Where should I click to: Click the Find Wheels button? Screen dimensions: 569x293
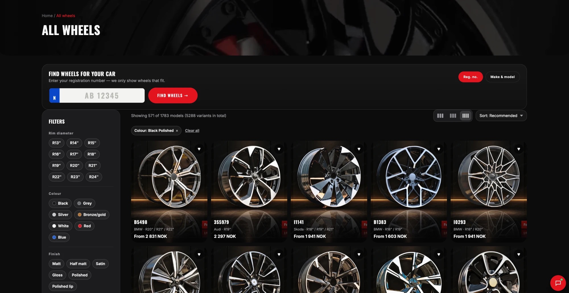coord(173,95)
